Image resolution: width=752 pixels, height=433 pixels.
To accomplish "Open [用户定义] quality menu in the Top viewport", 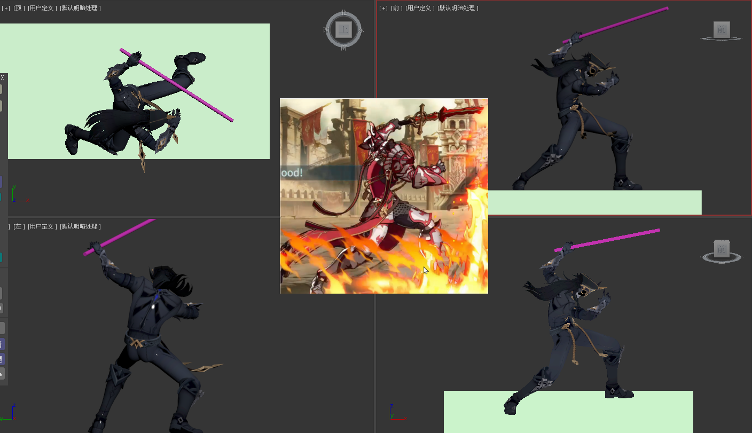I will tap(42, 8).
